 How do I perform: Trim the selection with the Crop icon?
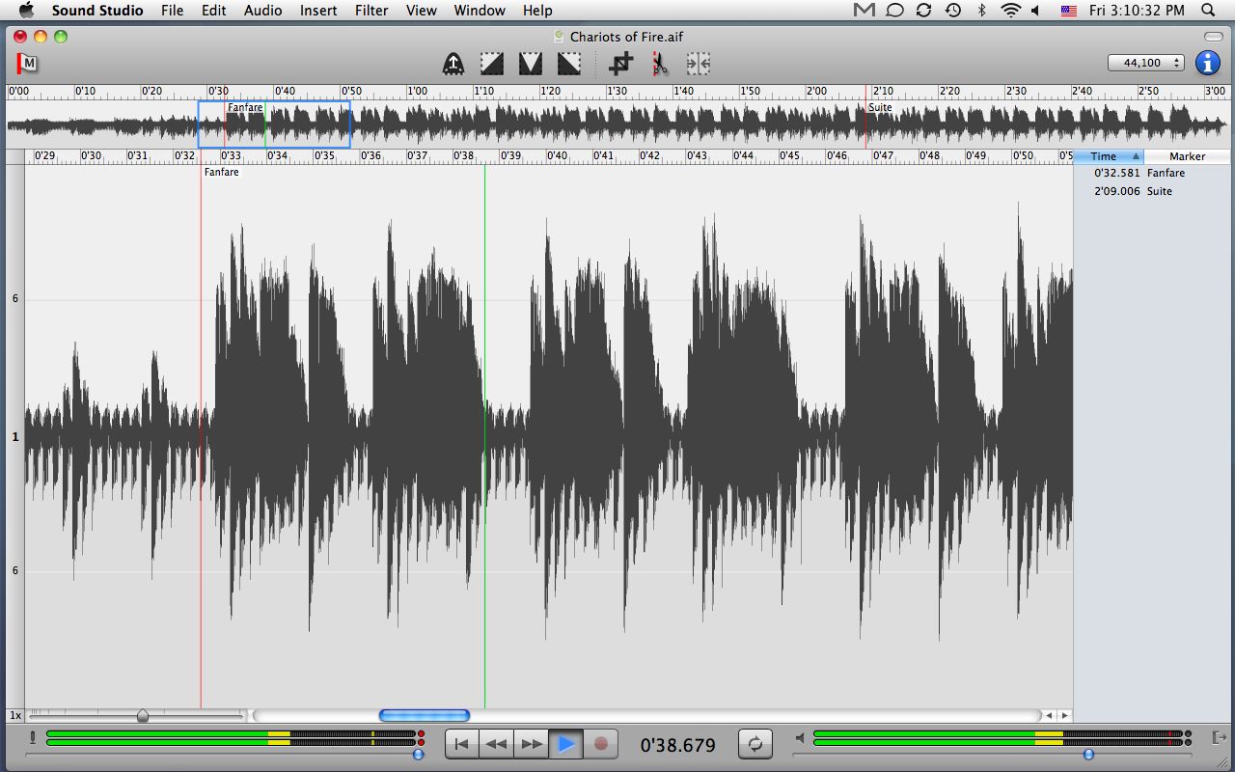622,63
